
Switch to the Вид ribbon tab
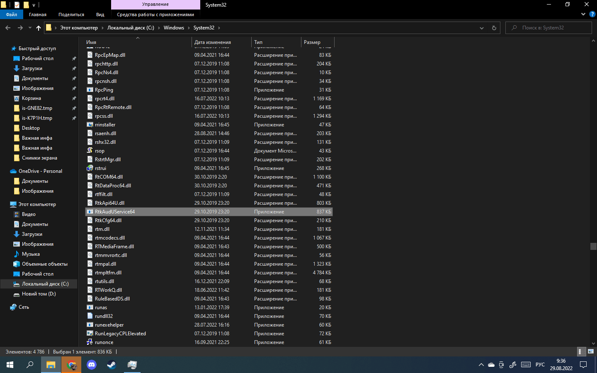tap(100, 15)
